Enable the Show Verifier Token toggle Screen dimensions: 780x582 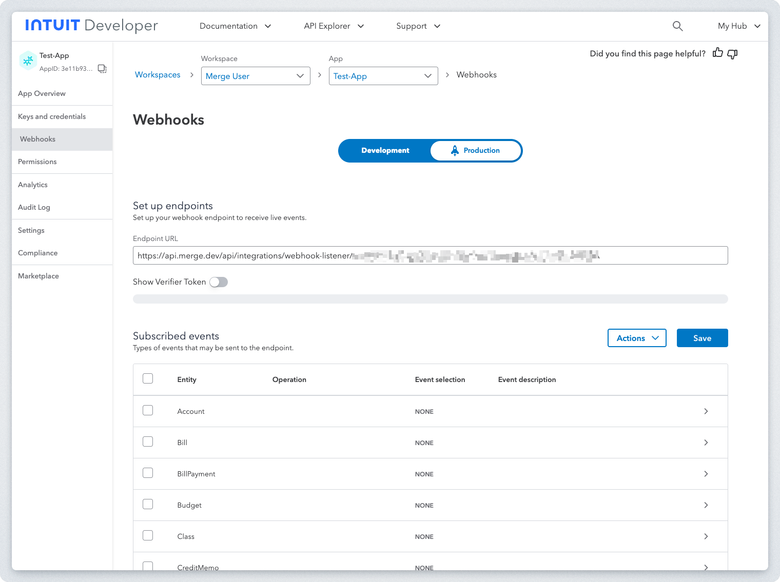click(219, 282)
